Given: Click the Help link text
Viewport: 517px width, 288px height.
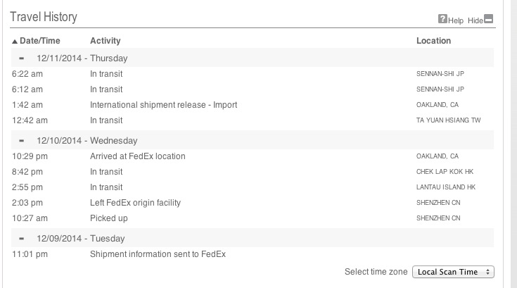Looking at the screenshot, I should 456,21.
